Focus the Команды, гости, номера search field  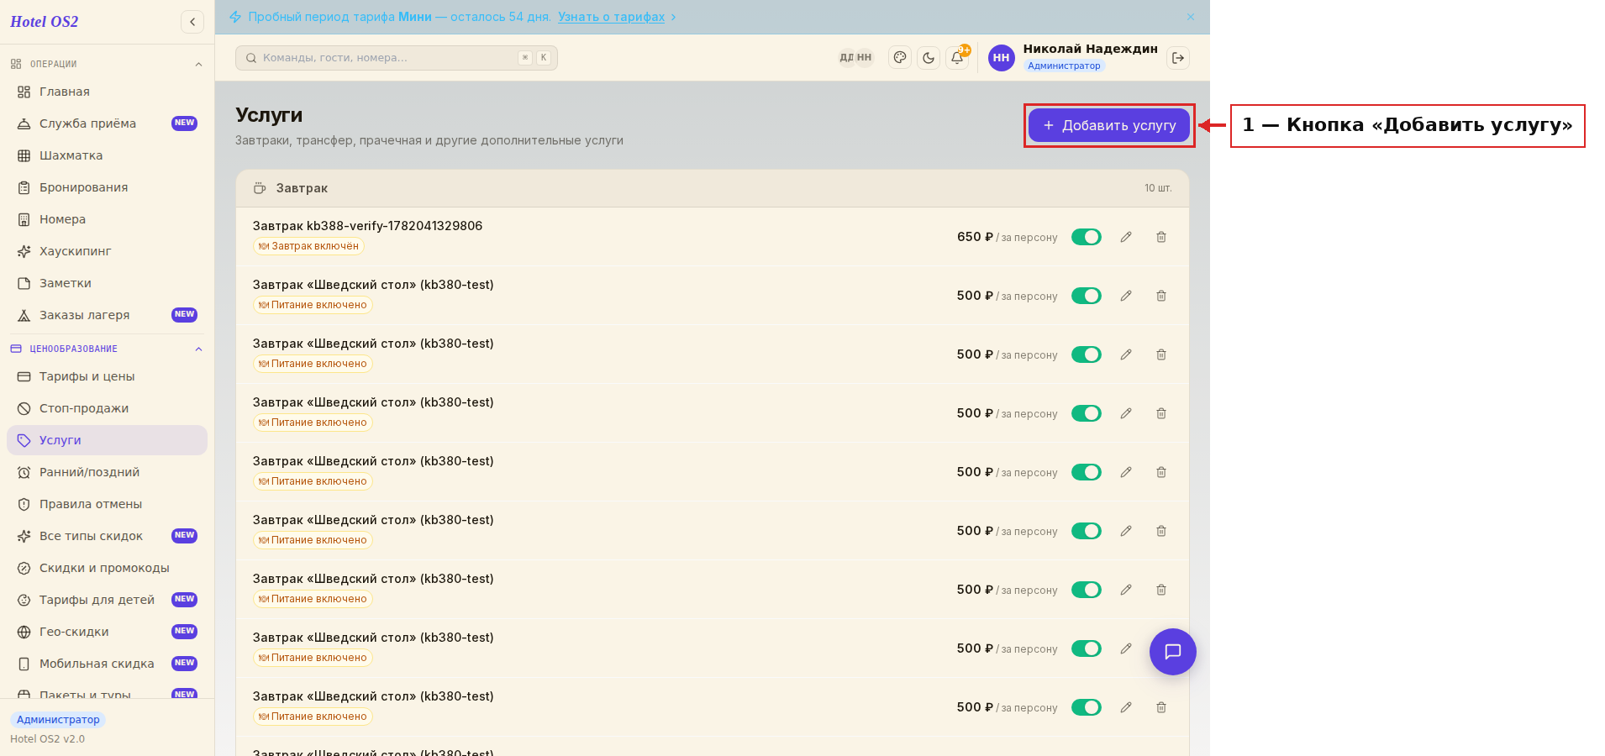pos(397,58)
